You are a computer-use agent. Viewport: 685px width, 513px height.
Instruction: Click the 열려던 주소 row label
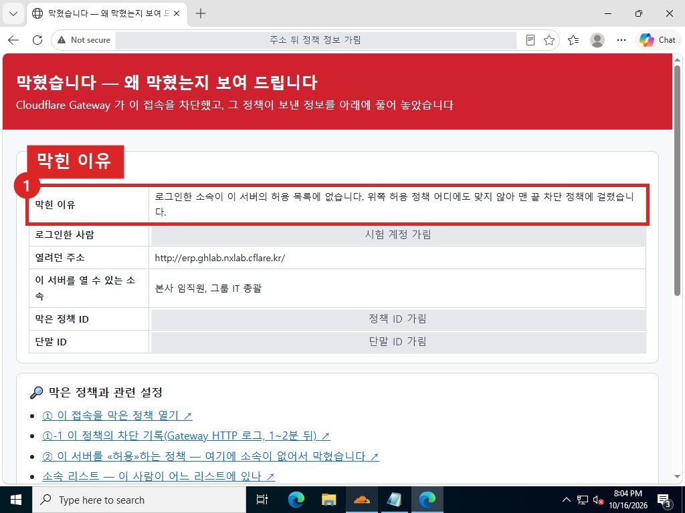(x=60, y=258)
